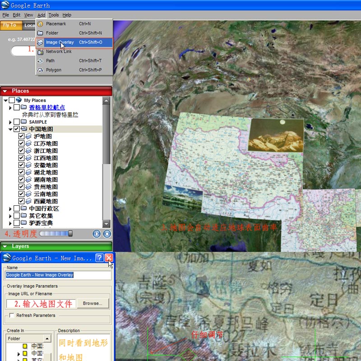Screen dimensions: 361x361
Task: Click the overlay icon of 安徽地图
Action: [x=28, y=165]
